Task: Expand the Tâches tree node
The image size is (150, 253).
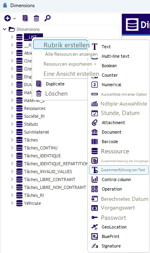Action: click(12, 140)
